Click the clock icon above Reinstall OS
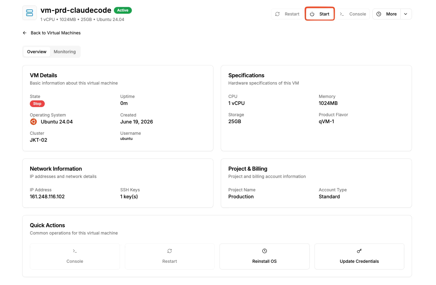 [x=265, y=251]
